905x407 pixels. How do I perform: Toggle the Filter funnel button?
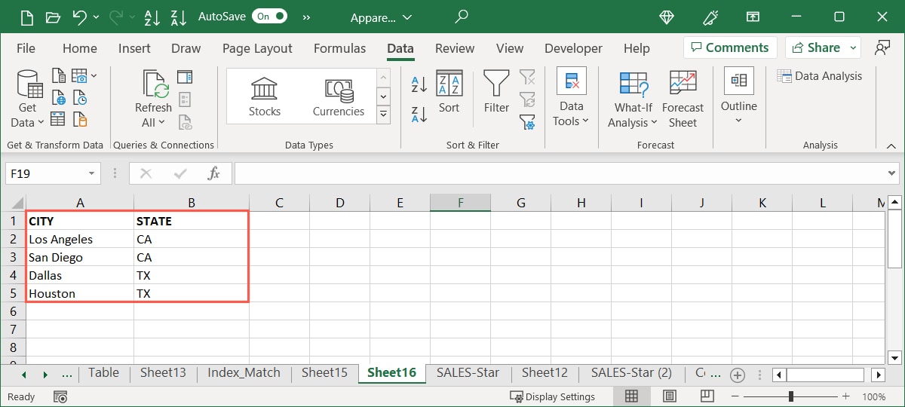496,92
